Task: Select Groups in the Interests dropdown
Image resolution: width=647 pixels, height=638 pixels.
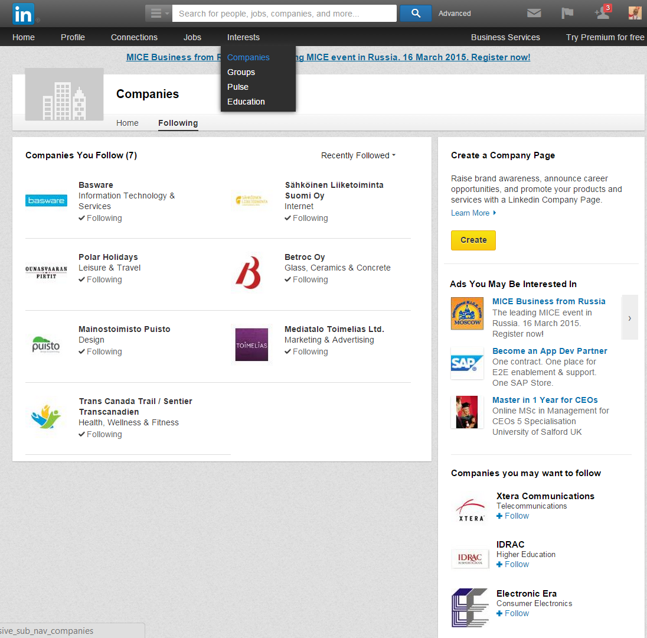Action: (241, 72)
